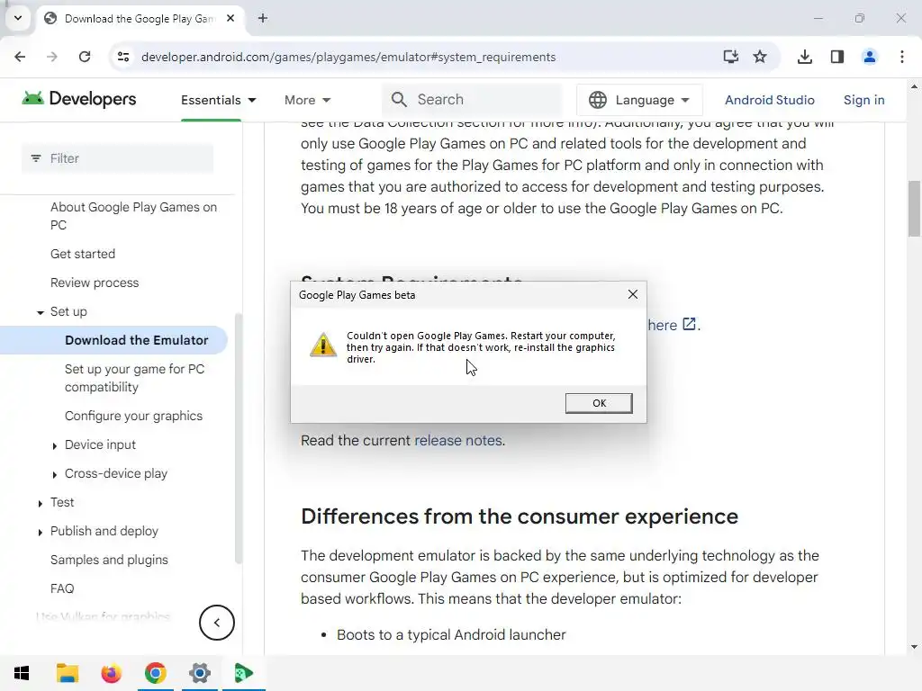922x691 pixels.
Task: Open the Chrome downloads icon
Action: click(x=805, y=57)
